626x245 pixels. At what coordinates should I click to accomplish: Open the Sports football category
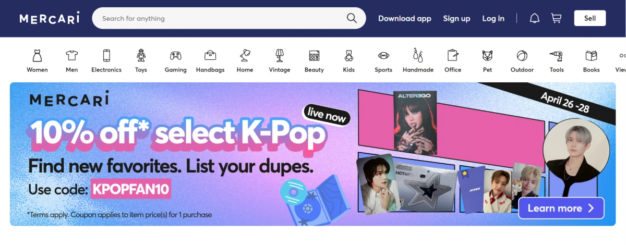click(x=383, y=56)
